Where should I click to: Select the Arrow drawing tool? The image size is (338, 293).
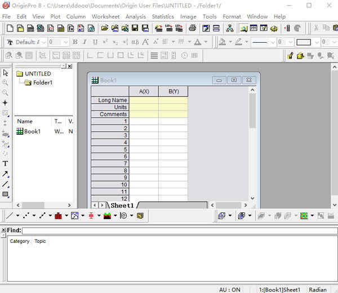coord(6,174)
